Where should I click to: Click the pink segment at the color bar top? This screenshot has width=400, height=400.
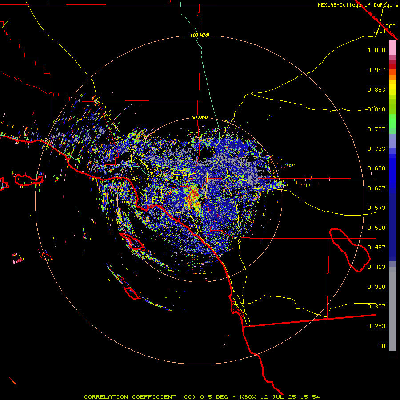tap(392, 47)
